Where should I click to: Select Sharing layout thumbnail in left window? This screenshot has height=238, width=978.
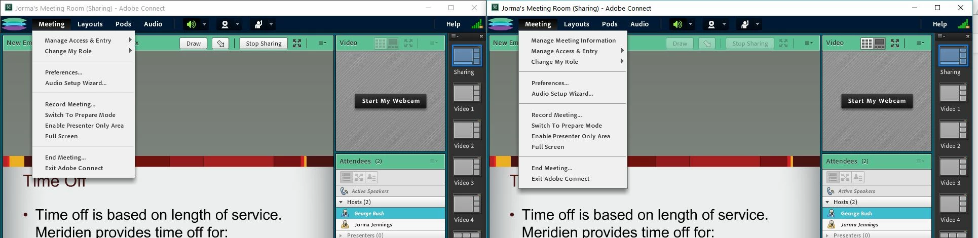[466, 56]
